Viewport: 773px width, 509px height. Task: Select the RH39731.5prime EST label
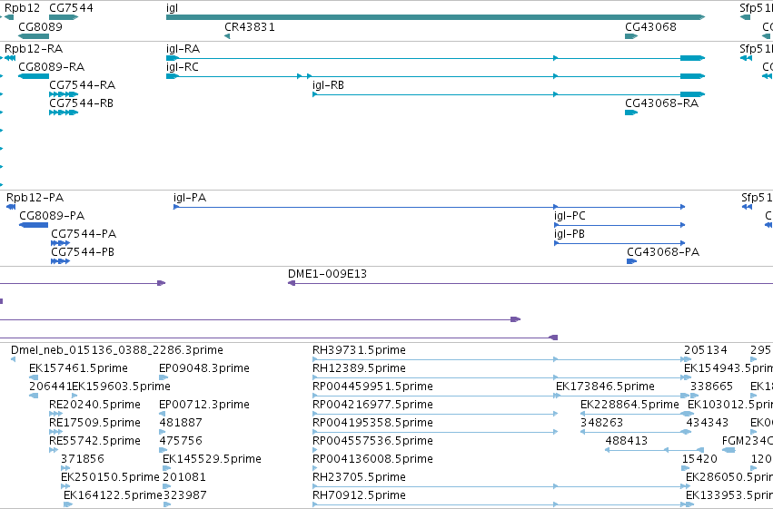click(x=360, y=350)
